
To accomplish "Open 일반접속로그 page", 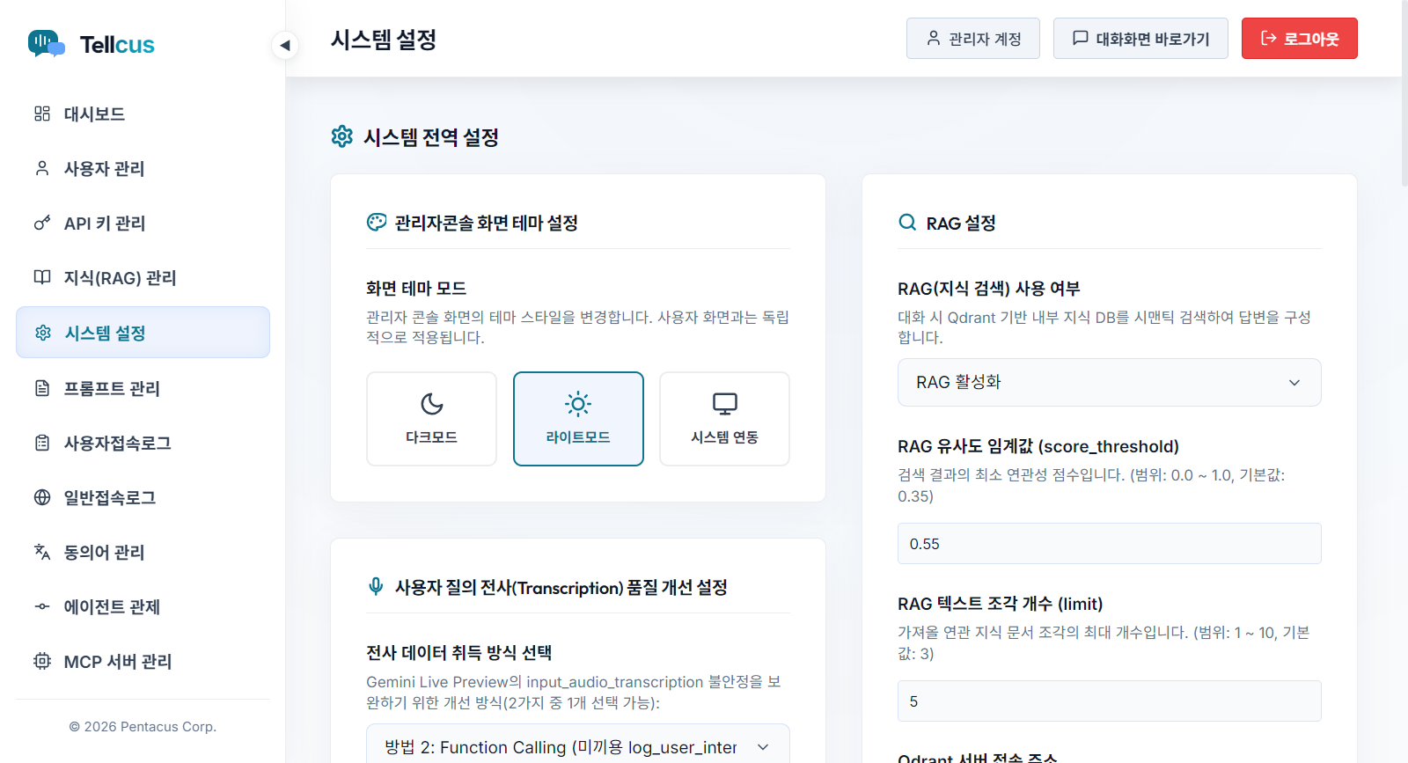I will (143, 497).
